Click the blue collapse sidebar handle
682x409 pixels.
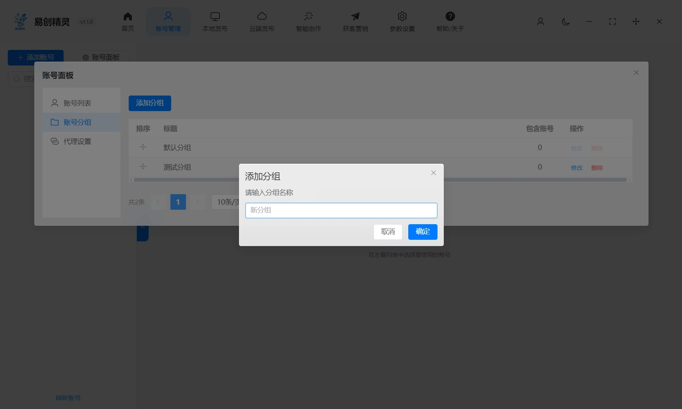[143, 233]
